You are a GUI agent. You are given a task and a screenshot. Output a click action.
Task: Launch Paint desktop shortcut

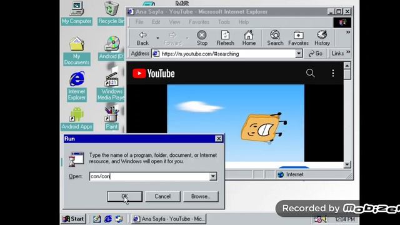[x=111, y=118]
